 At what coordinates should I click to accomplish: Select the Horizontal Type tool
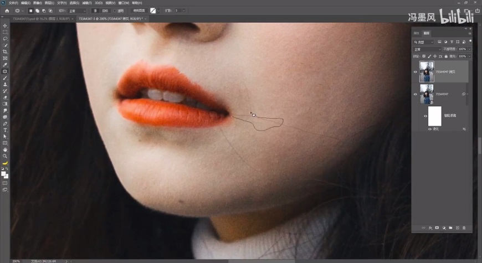point(5,130)
